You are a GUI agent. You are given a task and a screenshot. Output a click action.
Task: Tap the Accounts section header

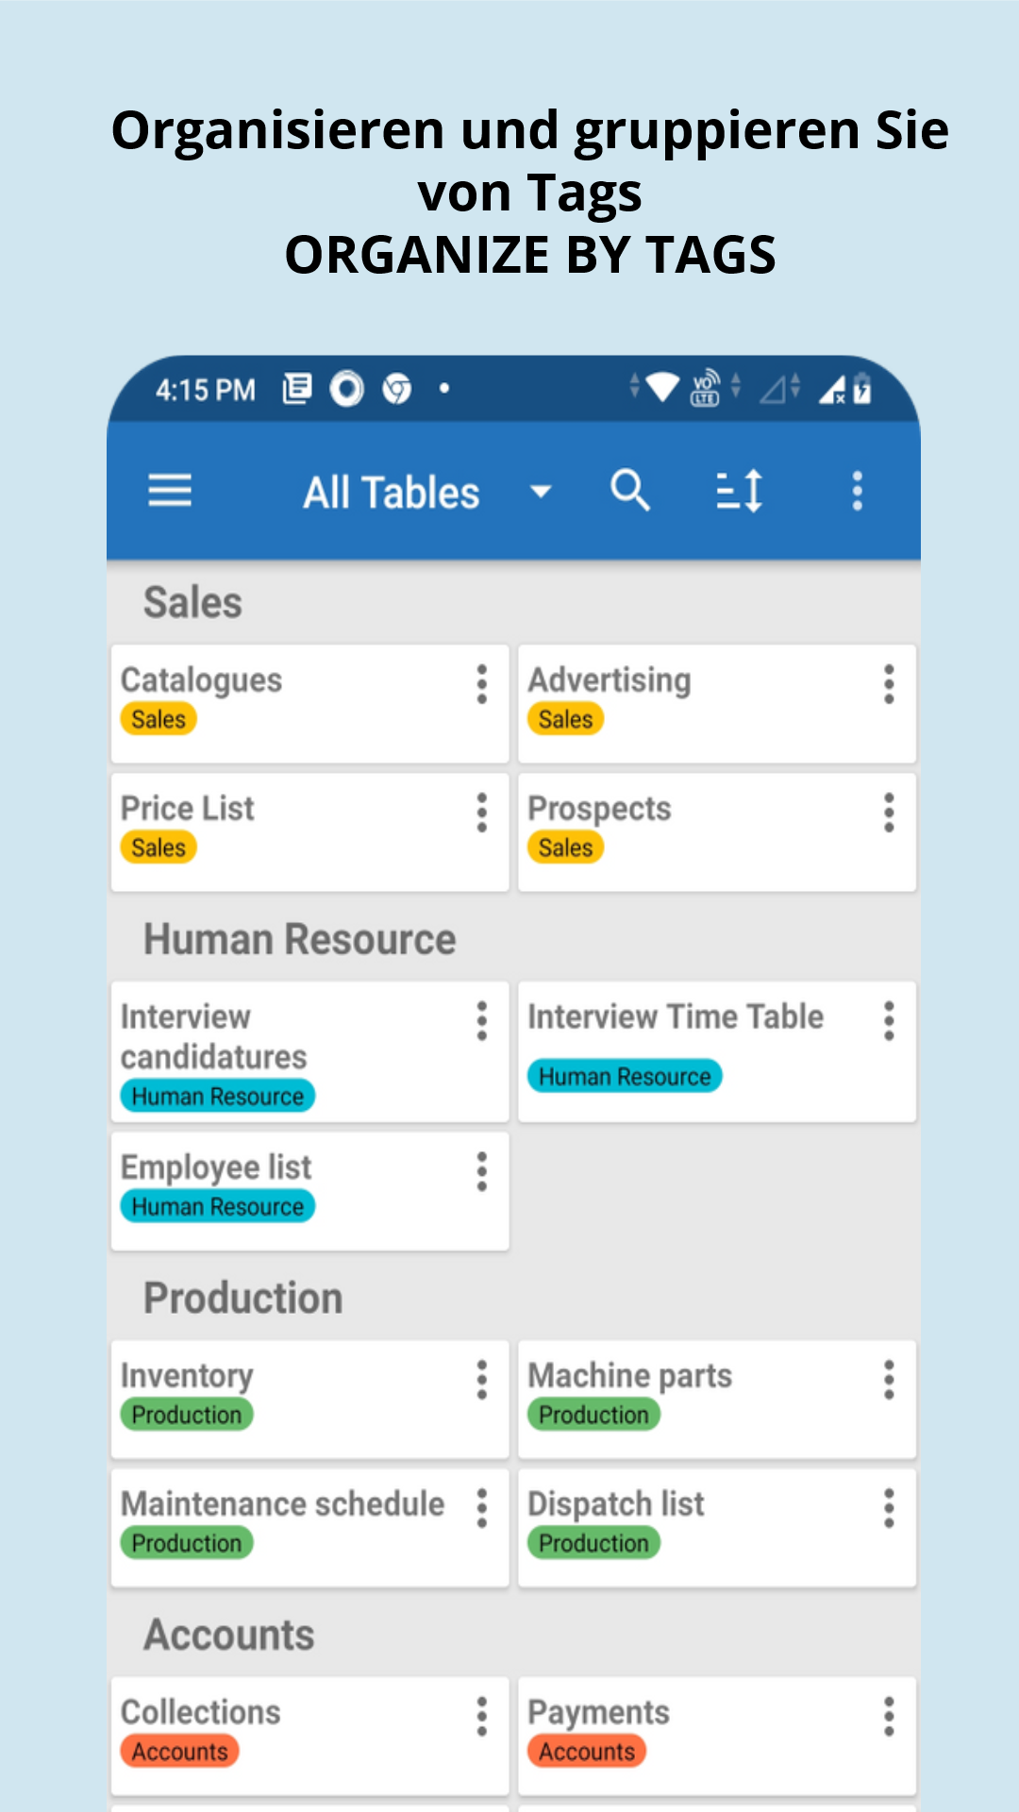coord(229,1635)
